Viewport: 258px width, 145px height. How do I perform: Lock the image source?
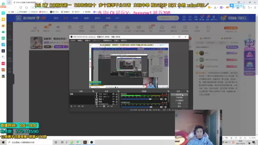click(116, 102)
